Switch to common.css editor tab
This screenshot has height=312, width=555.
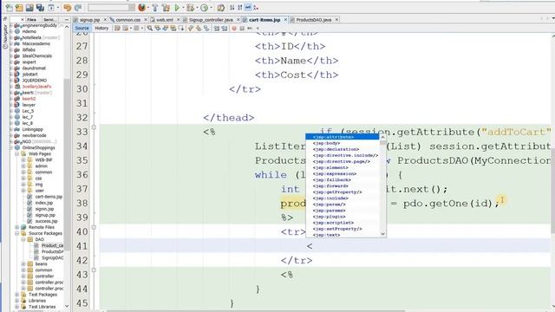[127, 20]
